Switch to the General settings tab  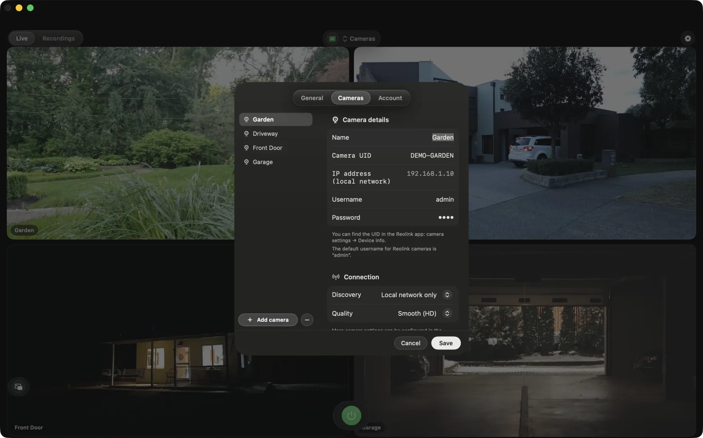312,98
